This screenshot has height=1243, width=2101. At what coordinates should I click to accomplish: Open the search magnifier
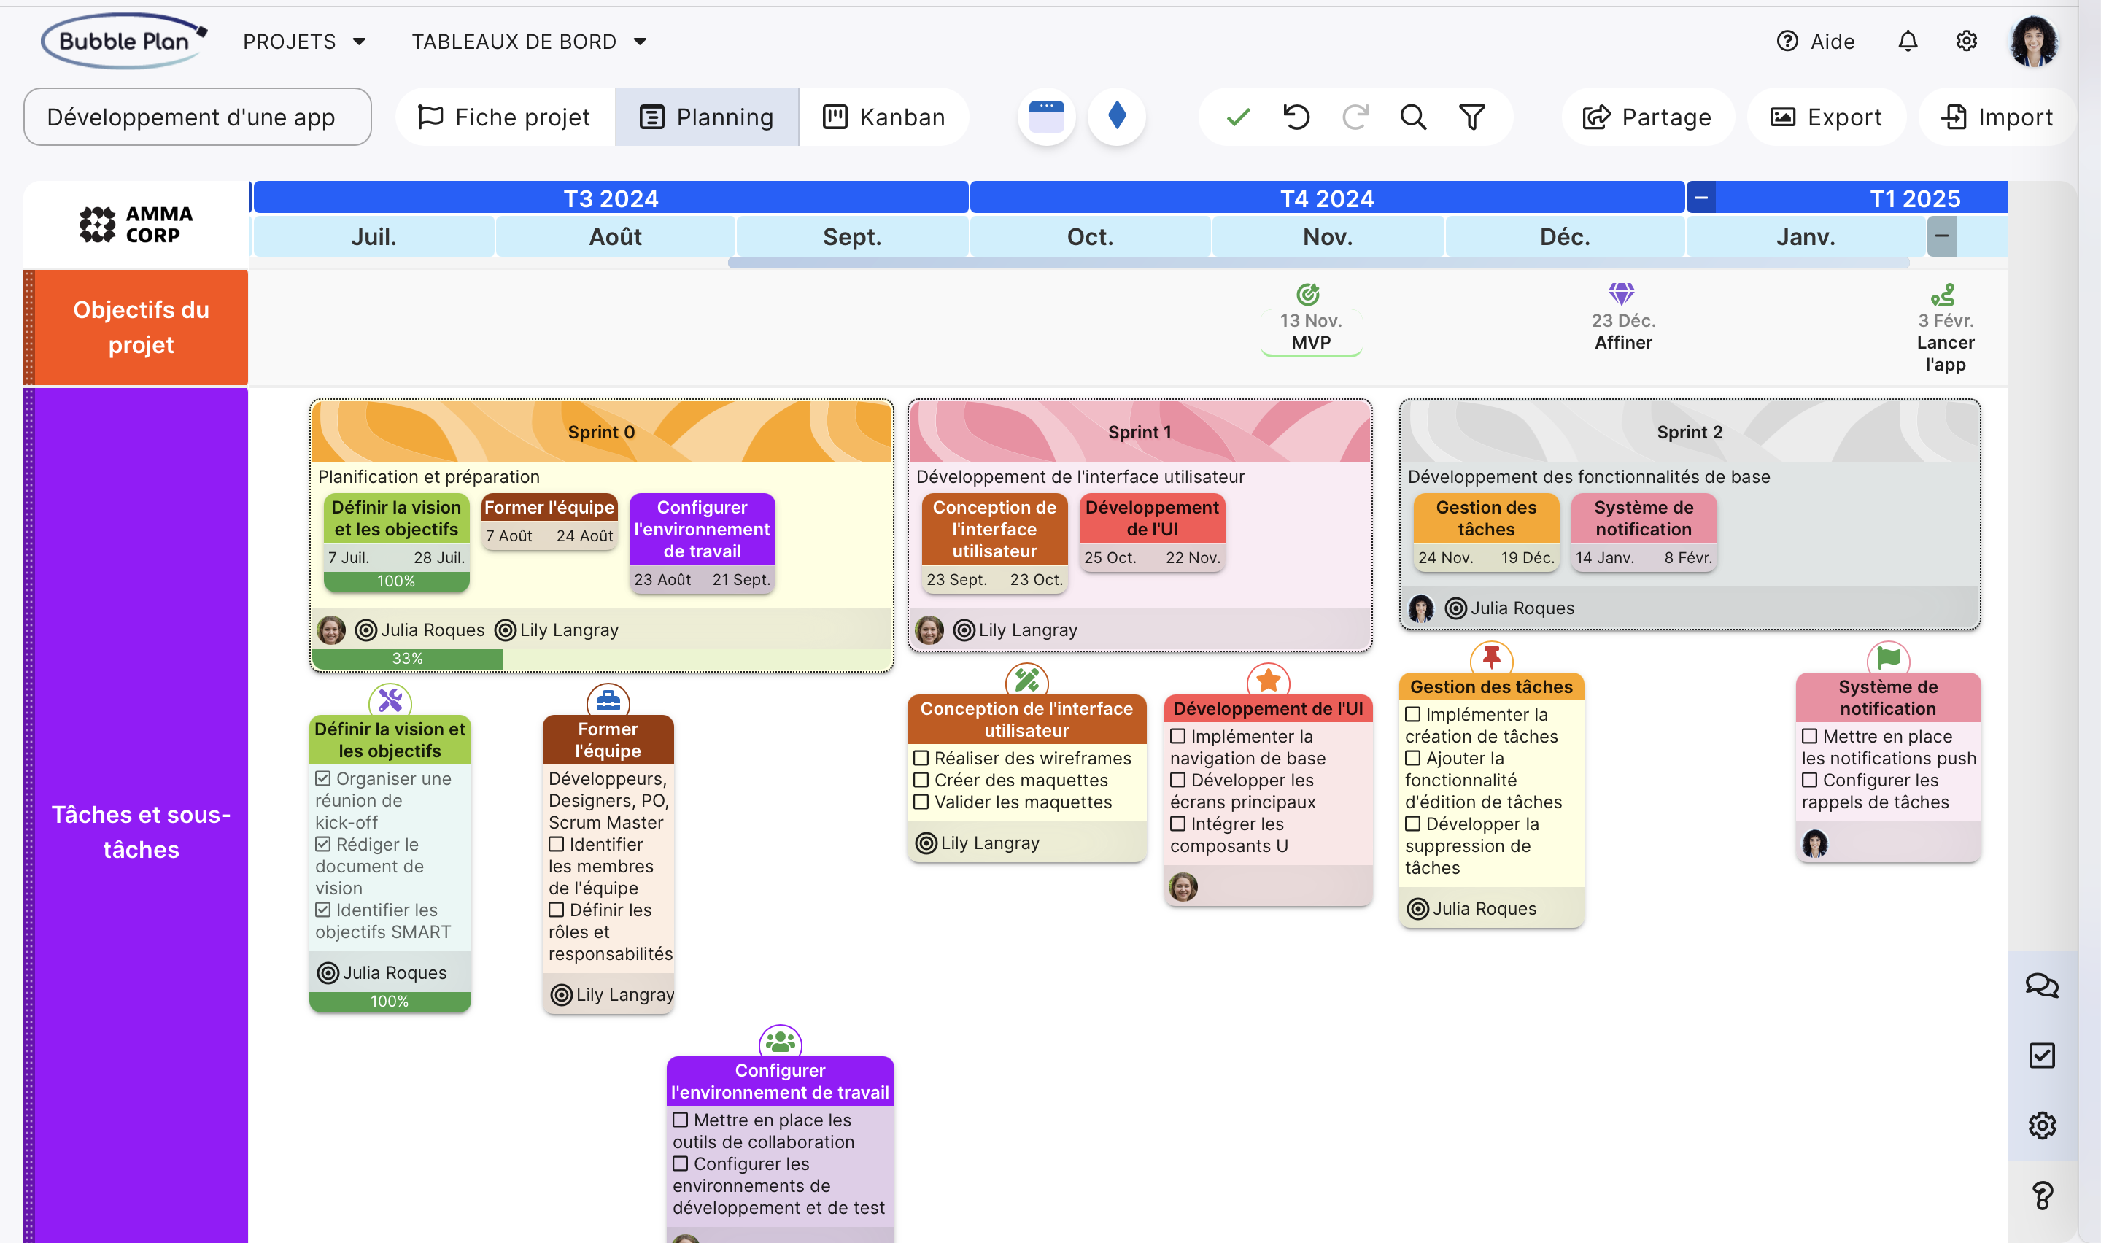click(x=1414, y=117)
